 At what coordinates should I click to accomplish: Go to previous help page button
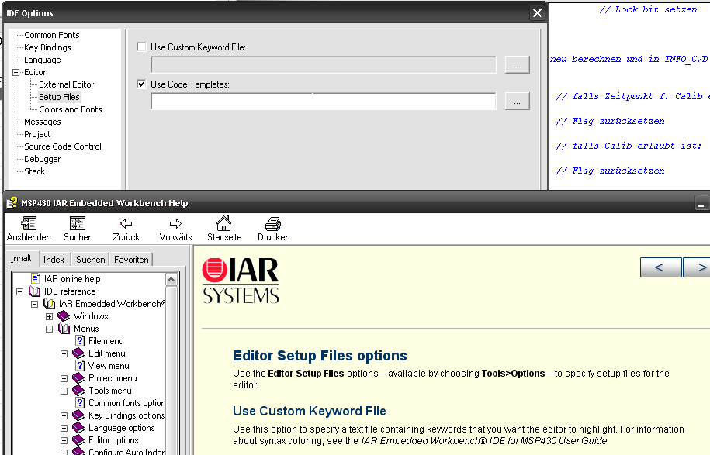(660, 267)
